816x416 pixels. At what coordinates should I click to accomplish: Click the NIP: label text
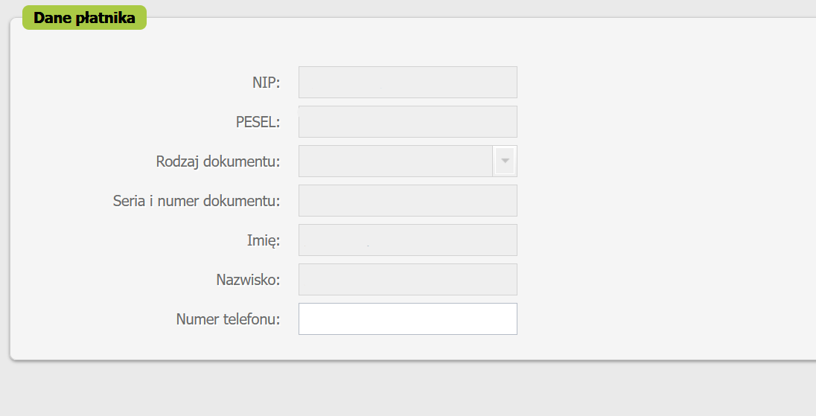click(x=267, y=83)
